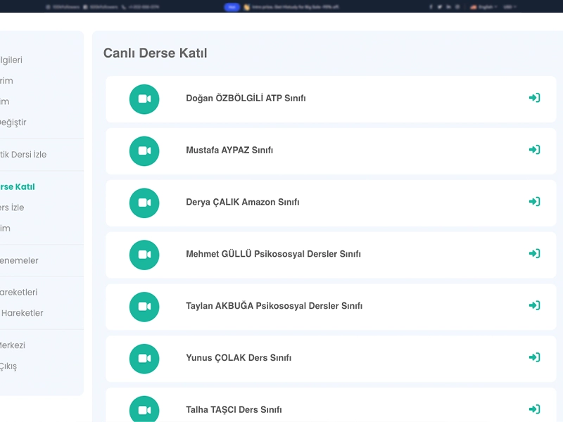Open the 'enemeler' item in the sidebar
Viewport: 563px width, 422px height.
click(x=19, y=261)
